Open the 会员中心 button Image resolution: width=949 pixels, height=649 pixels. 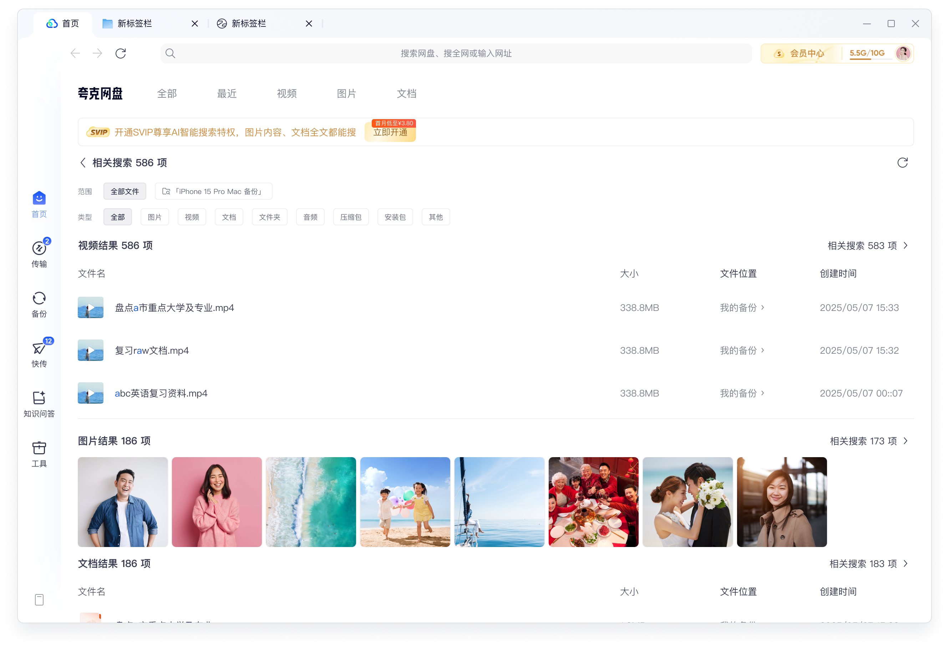800,53
